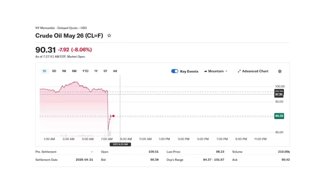Show the All time range
Screen dimensions: 319x196
[115, 71]
